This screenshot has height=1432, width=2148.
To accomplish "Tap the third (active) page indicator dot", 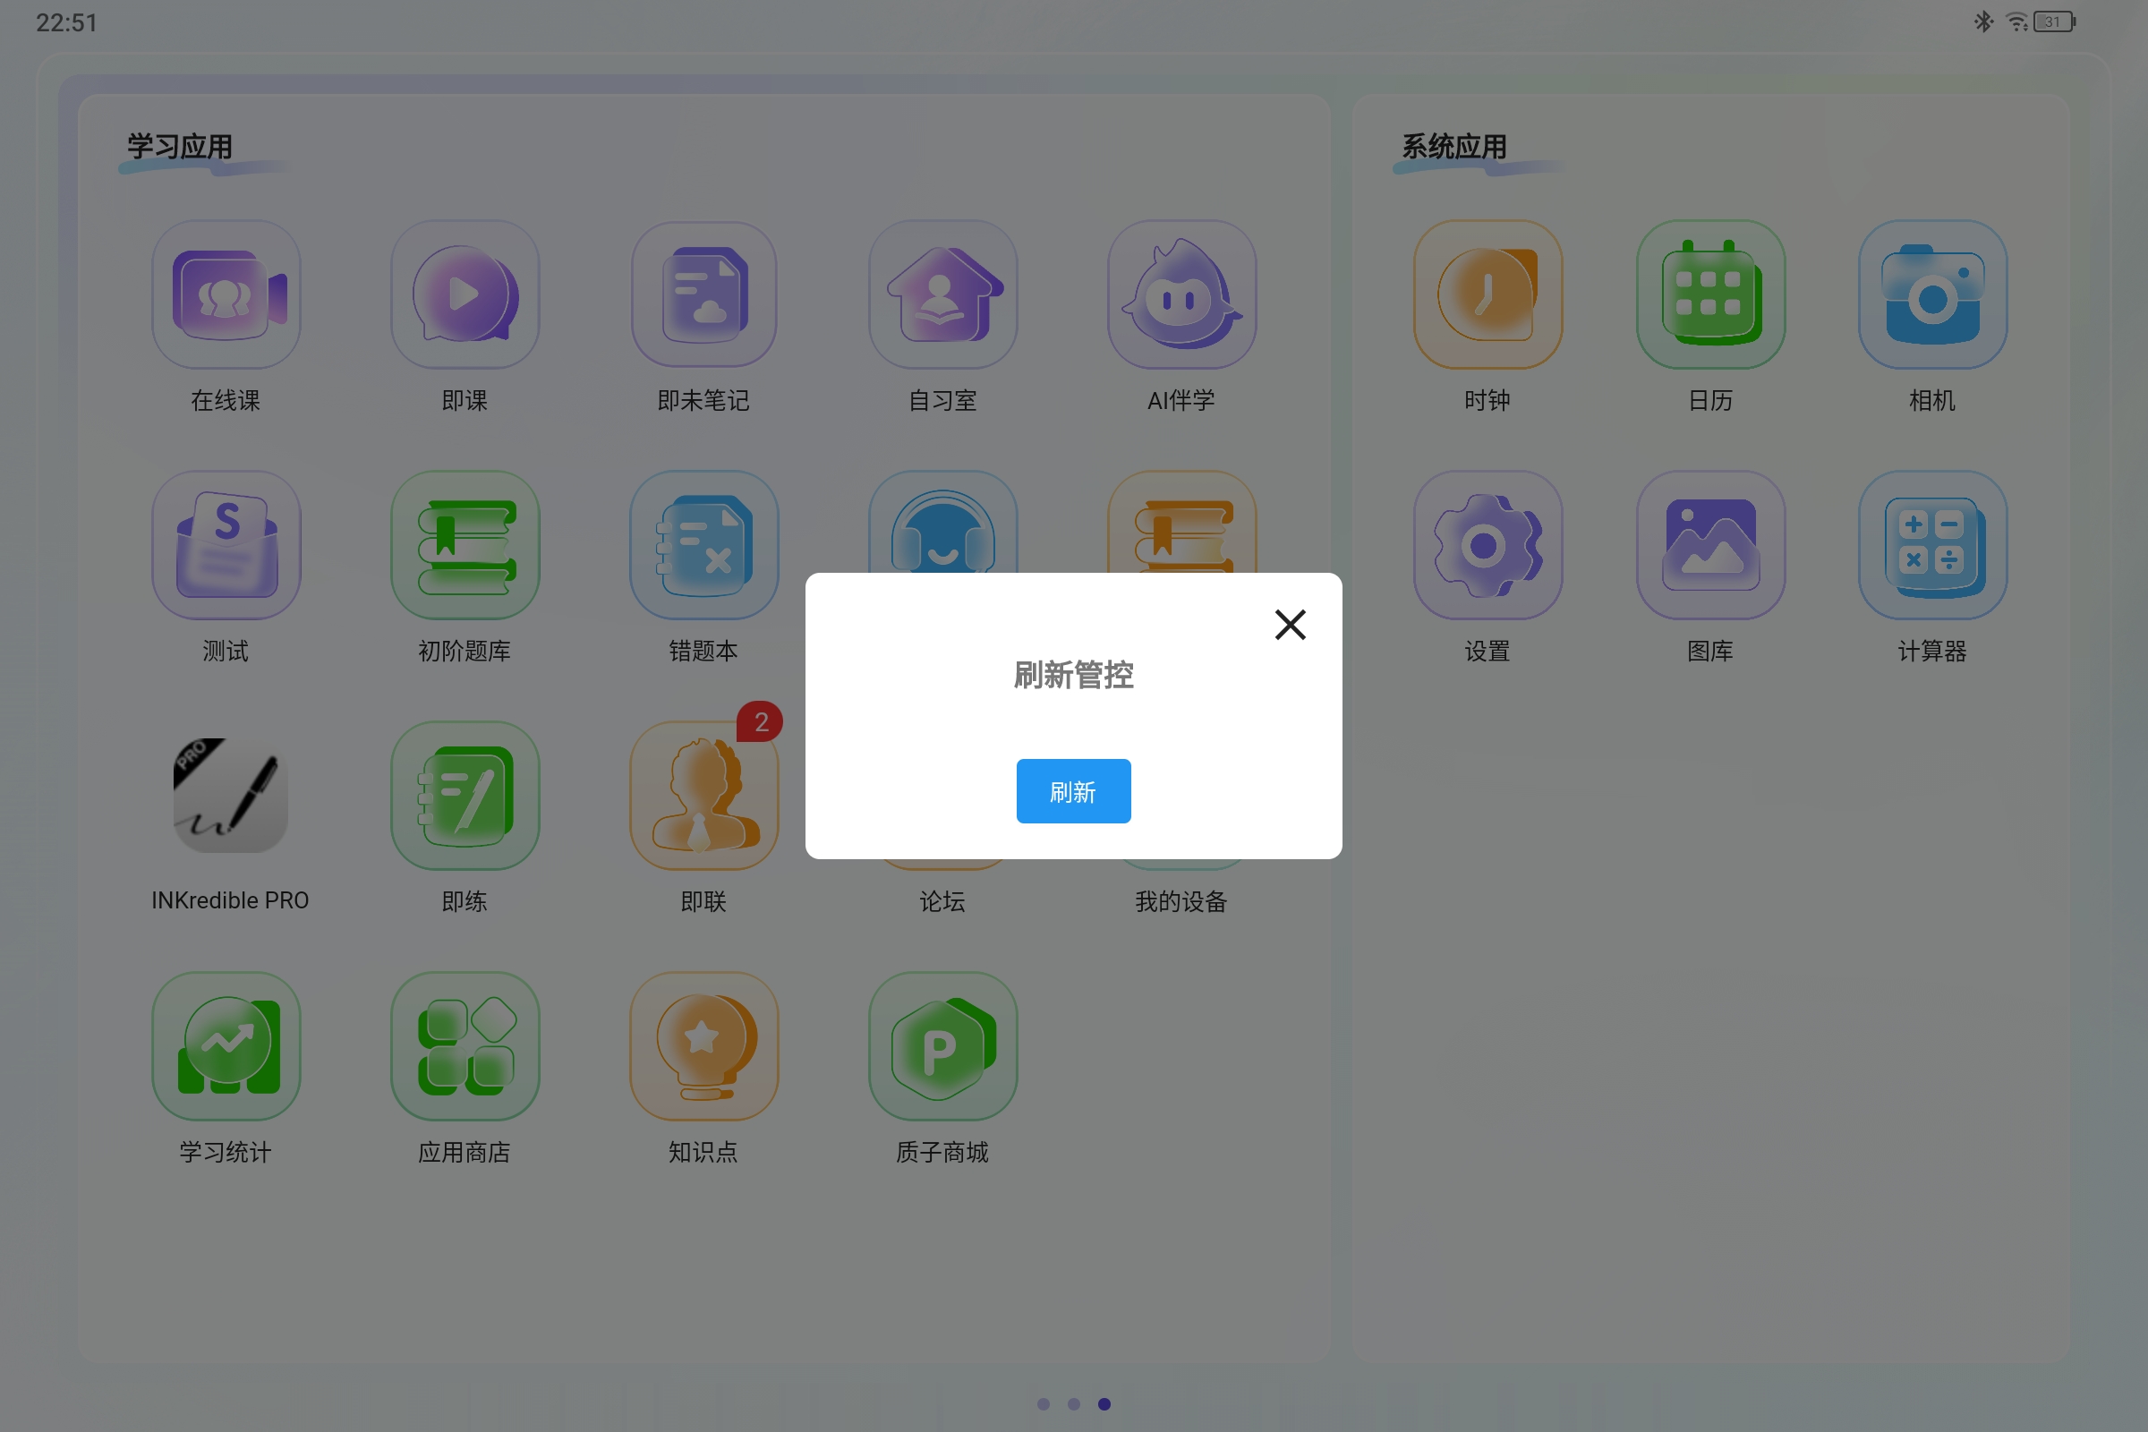I will [1104, 1403].
